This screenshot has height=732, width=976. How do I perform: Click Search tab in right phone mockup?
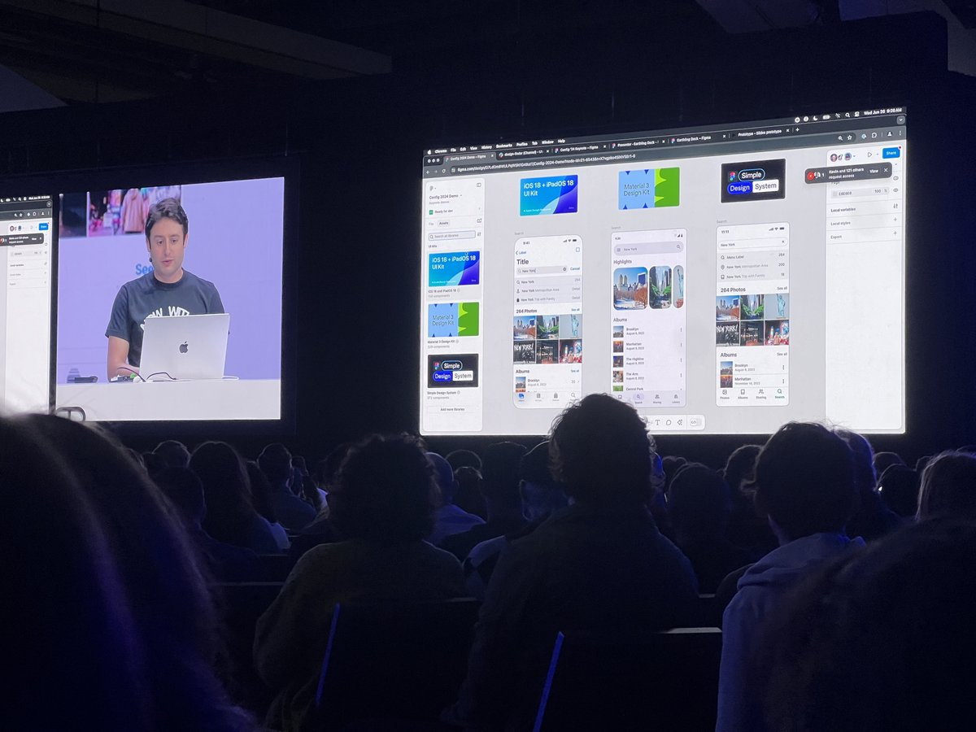point(779,394)
